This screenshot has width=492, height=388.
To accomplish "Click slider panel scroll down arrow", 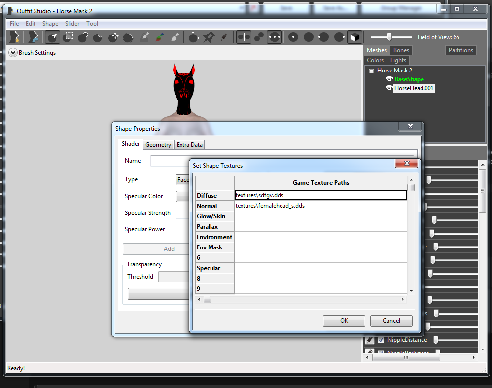I will click(482, 350).
